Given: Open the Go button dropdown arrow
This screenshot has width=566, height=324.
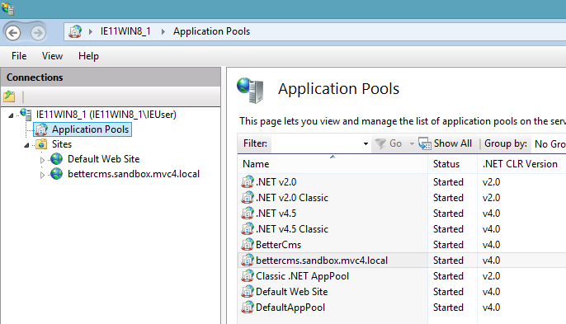Looking at the screenshot, I should coord(412,143).
